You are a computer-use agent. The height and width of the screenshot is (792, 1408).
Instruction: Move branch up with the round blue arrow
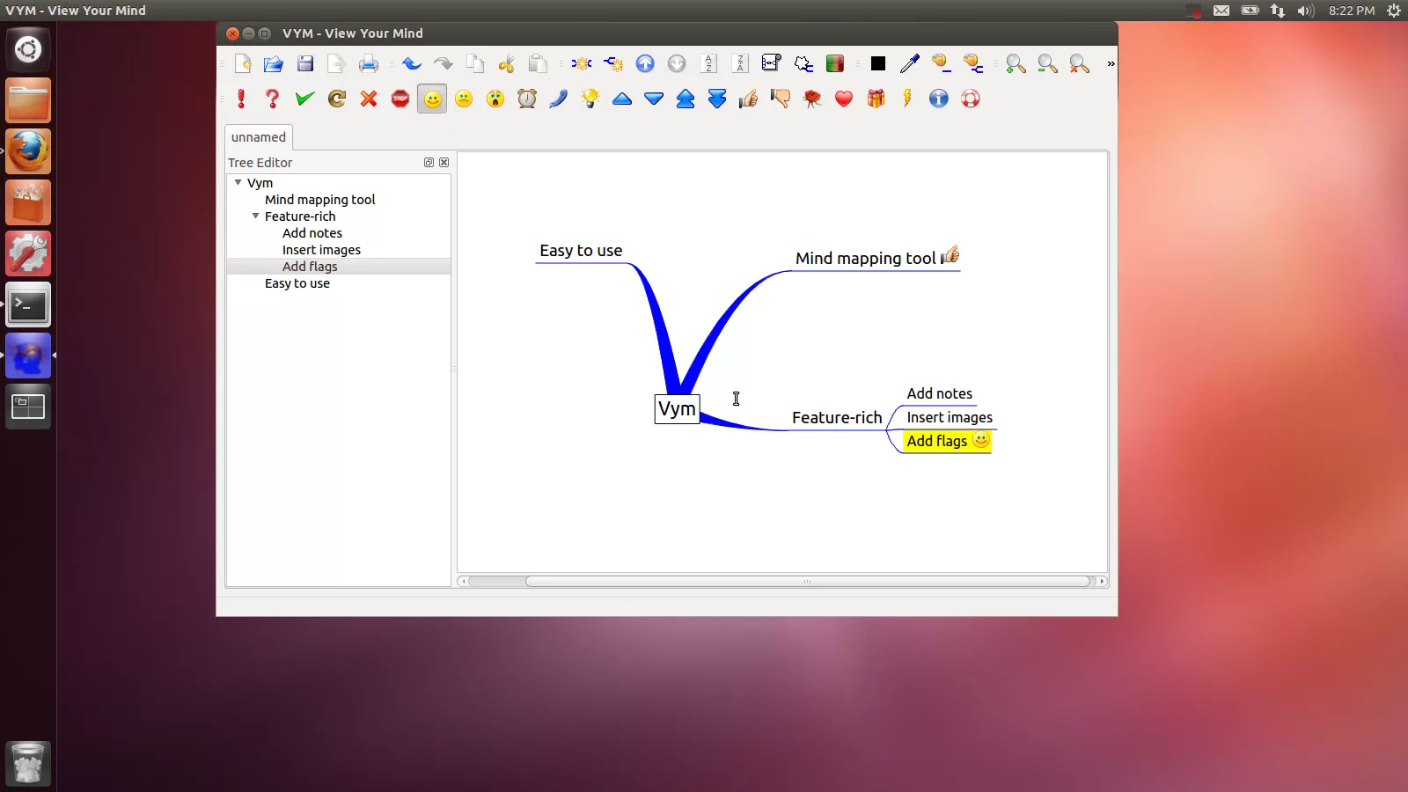coord(645,63)
